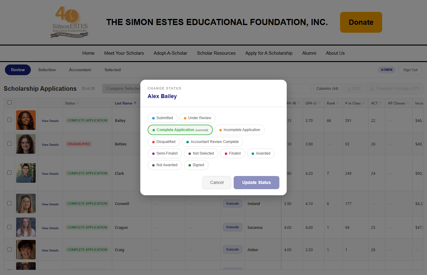Screen dimensions: 427x275
Task: Open the Scholar Resources menu item
Action: (x=216, y=53)
